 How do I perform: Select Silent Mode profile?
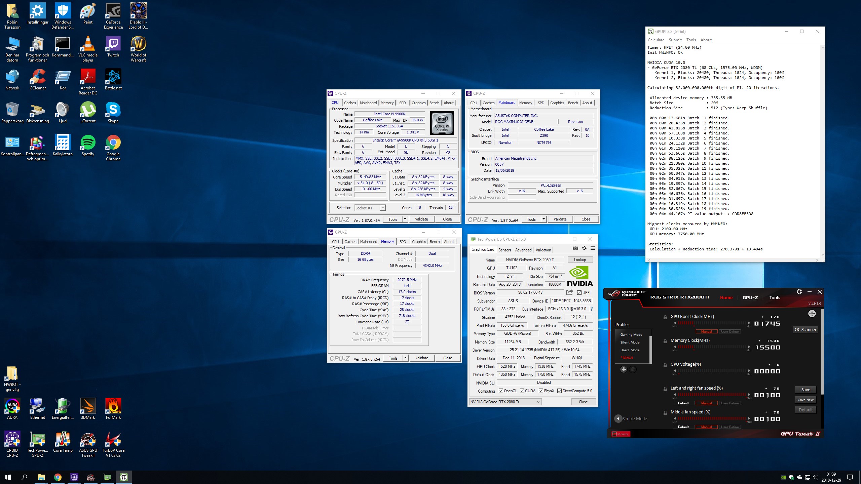pyautogui.click(x=630, y=342)
